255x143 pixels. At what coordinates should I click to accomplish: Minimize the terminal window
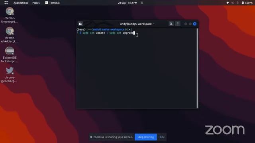click(186, 24)
